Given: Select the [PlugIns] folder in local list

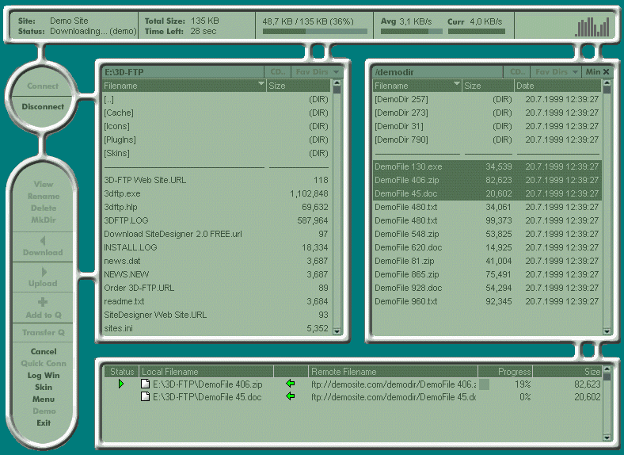Looking at the screenshot, I should [x=215, y=140].
